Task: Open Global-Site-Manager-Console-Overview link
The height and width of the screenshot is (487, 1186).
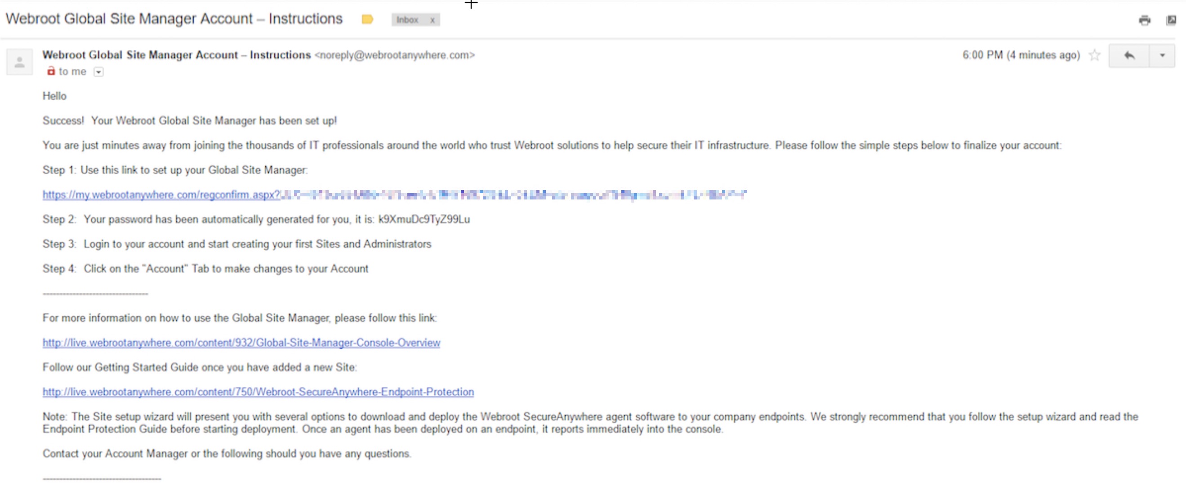Action: (241, 343)
